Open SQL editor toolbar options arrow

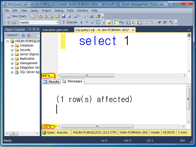click(x=176, y=23)
